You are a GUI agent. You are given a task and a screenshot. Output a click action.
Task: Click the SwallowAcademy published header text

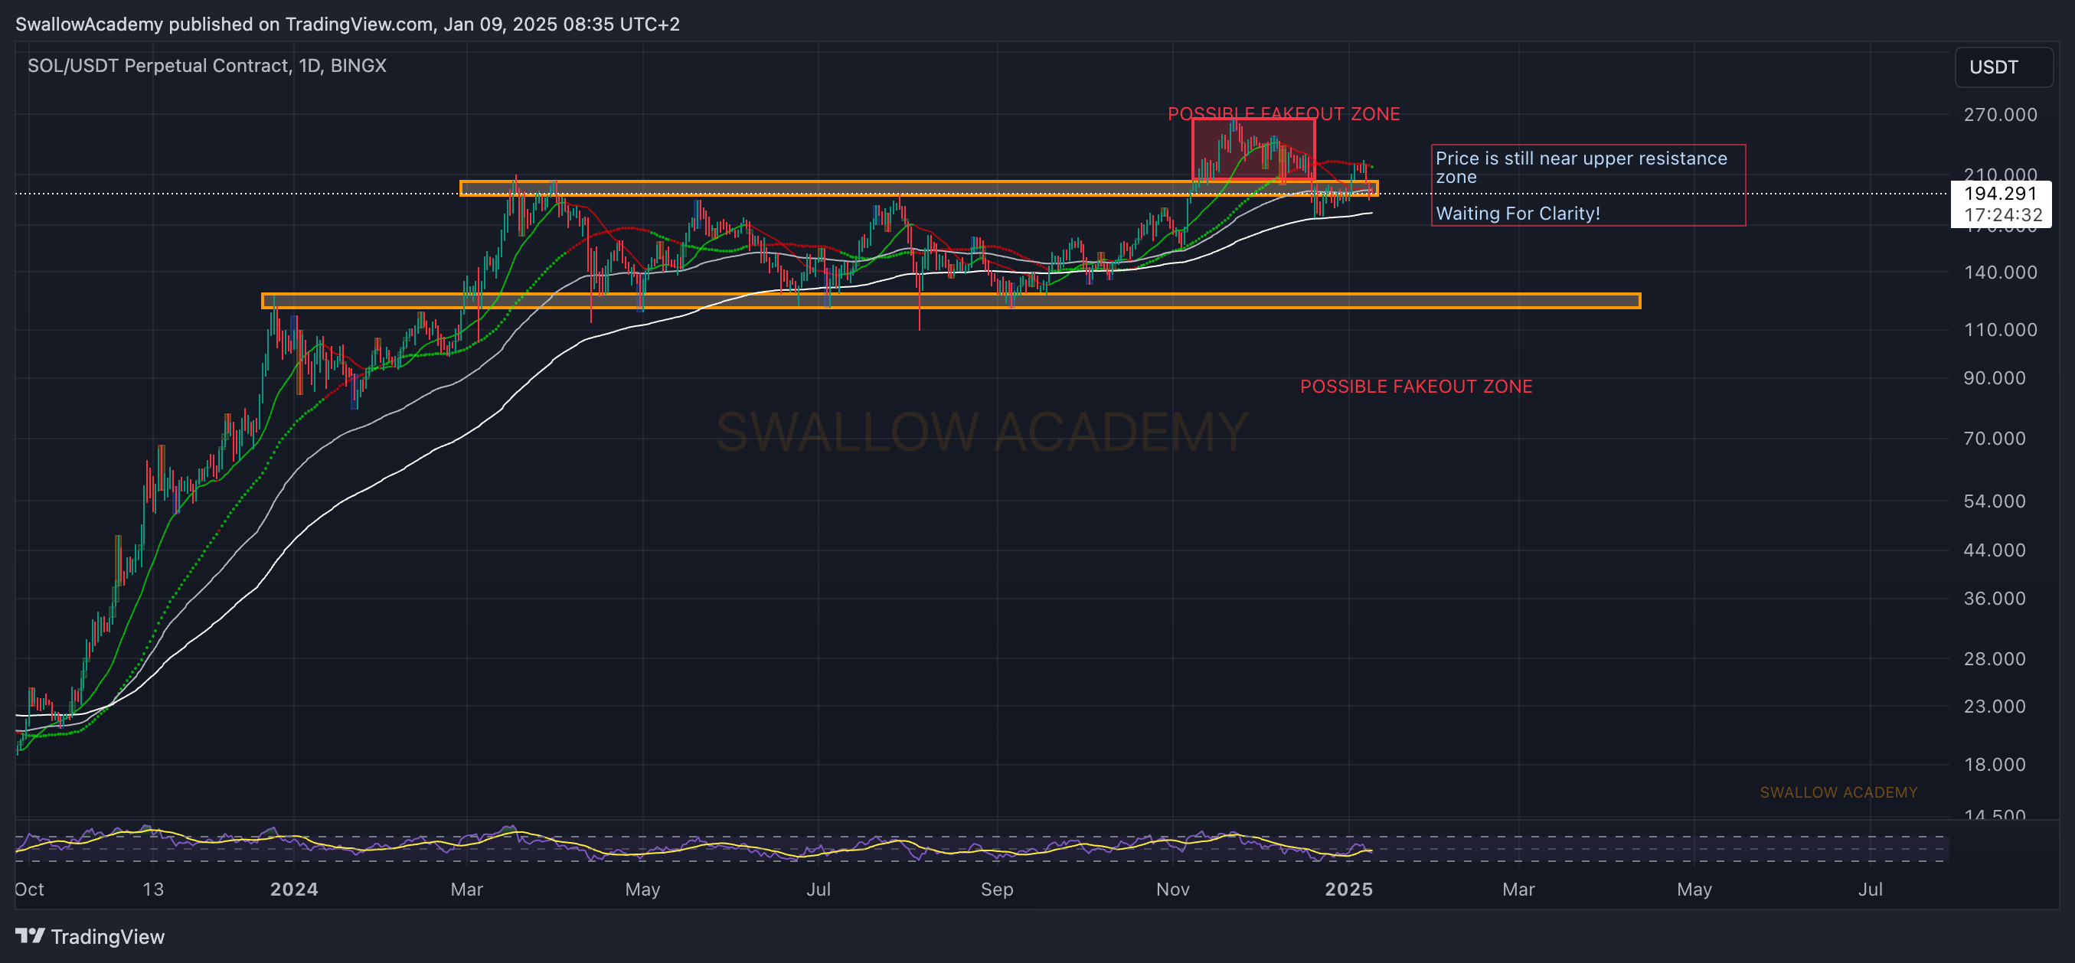347,24
